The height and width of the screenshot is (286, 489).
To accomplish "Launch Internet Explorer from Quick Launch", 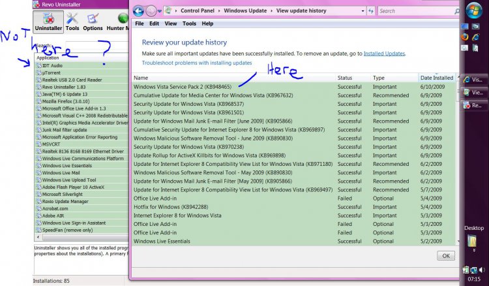I will point(475,37).
